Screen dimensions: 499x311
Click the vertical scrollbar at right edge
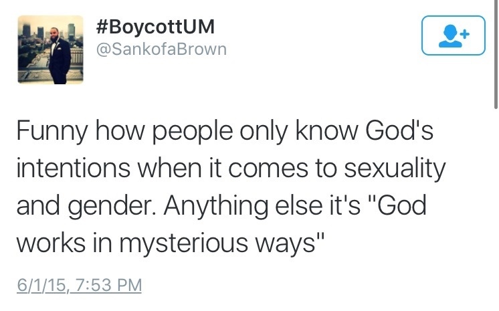pyautogui.click(x=496, y=54)
